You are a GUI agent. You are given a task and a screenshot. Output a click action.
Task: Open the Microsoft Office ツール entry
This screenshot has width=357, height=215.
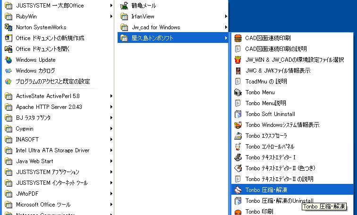tap(59, 205)
